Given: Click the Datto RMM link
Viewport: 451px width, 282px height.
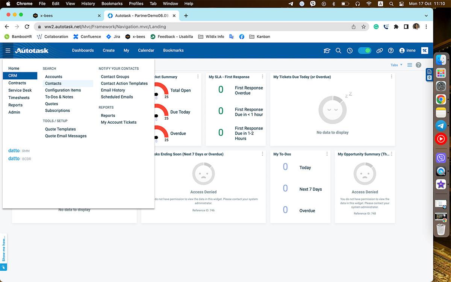Looking at the screenshot, I should 19,151.
